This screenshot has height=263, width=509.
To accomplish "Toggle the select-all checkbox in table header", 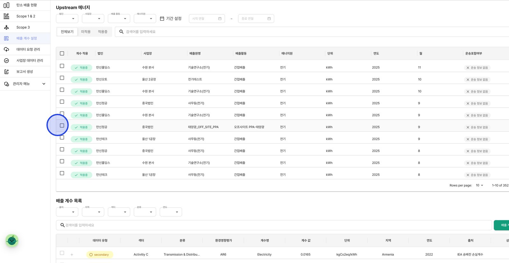I will 62,53.
